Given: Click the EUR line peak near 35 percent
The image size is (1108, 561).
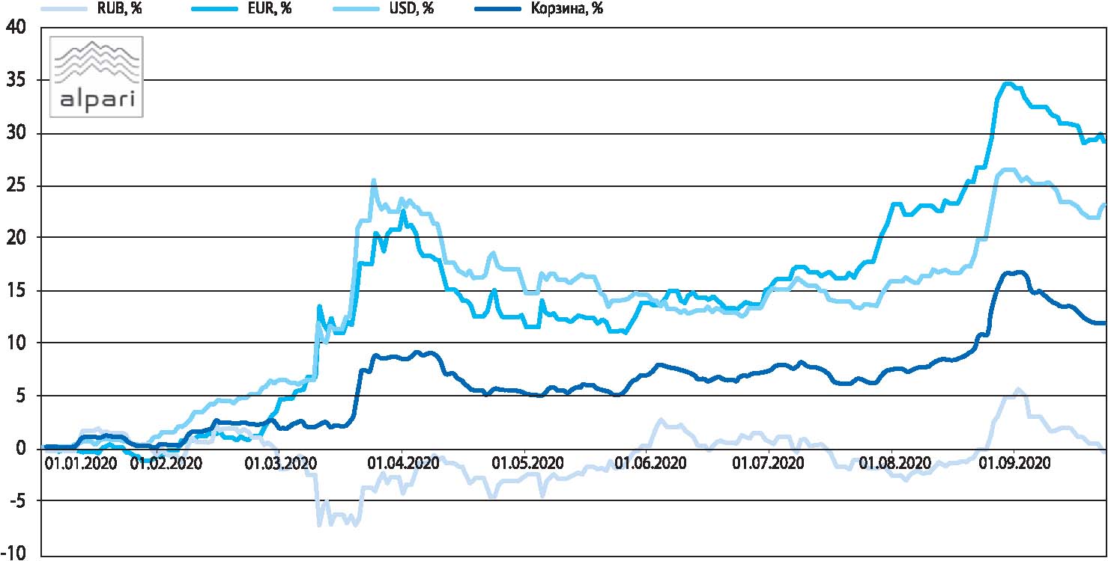Looking at the screenshot, I should [x=1008, y=84].
